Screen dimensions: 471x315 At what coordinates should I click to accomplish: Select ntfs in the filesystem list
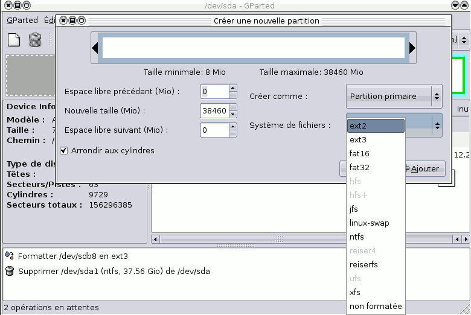pos(357,237)
